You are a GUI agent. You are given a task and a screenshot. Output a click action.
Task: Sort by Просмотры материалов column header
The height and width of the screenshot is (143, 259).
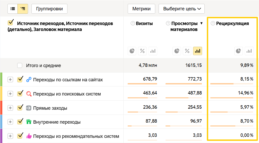[184, 26]
